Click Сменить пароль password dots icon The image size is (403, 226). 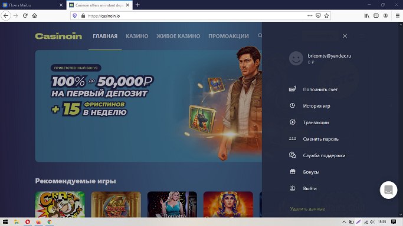[293, 139]
